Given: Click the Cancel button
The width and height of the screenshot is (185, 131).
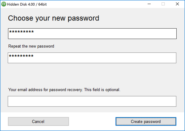Looking at the screenshot, I should [x=38, y=121].
